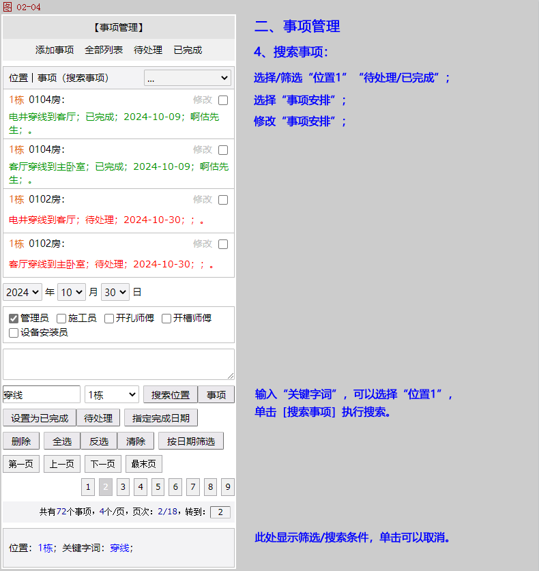Open the year 2024 dropdown
Screen dimensions: 539x571
pyautogui.click(x=23, y=292)
